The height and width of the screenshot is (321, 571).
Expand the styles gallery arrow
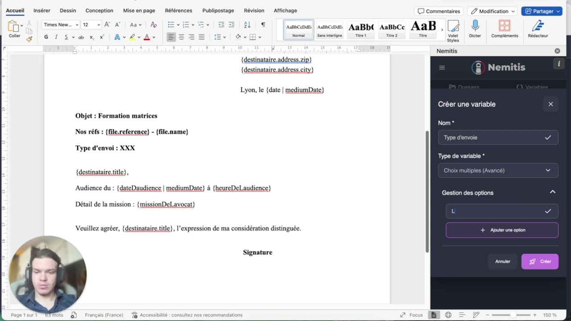442,30
